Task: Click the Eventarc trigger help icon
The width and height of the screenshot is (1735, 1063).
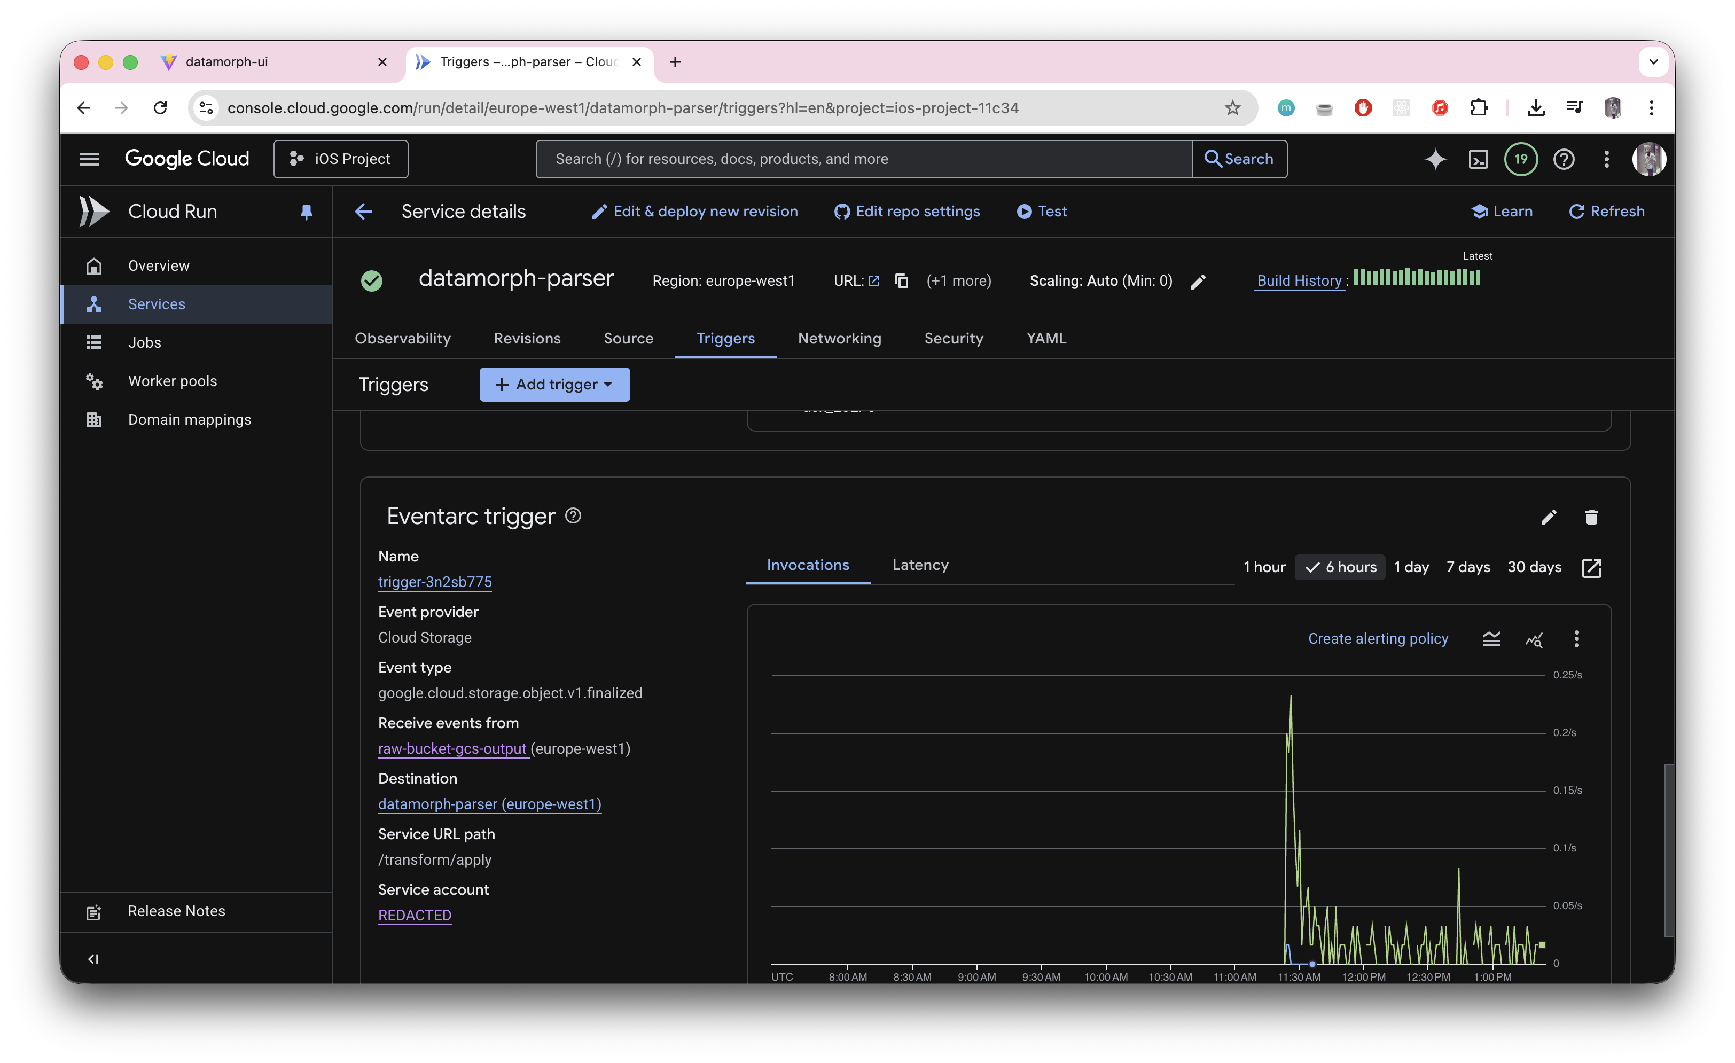Action: tap(573, 516)
